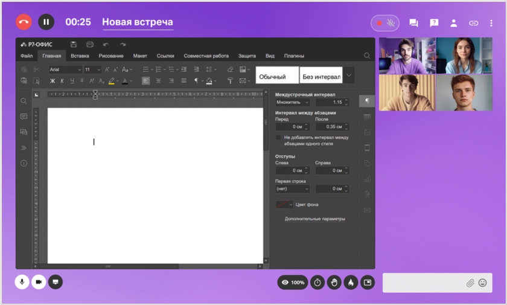Apply bold formatting with the Ж button
Viewport: 507px width, 305px height.
[x=53, y=81]
